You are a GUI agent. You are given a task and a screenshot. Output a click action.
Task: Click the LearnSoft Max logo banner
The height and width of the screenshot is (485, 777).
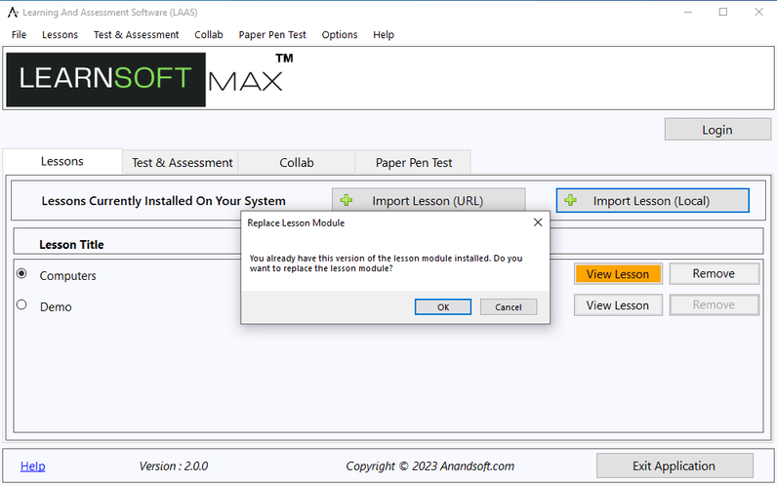click(x=150, y=79)
